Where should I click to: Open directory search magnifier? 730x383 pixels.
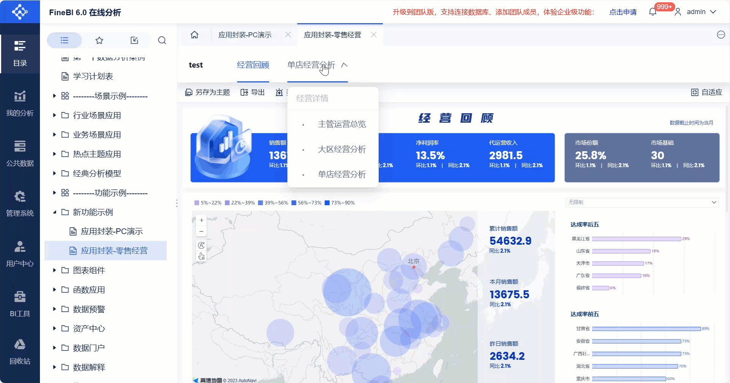pyautogui.click(x=162, y=40)
